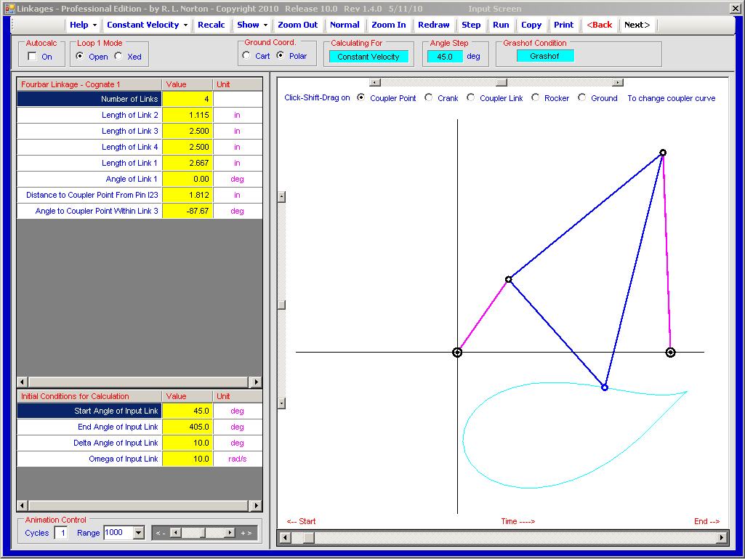Click the left arrow of animation speed slider

click(175, 533)
